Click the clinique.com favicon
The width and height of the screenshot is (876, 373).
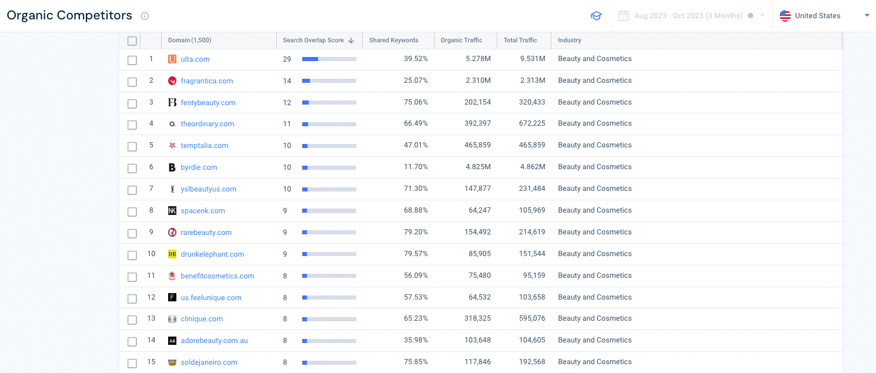coord(172,319)
